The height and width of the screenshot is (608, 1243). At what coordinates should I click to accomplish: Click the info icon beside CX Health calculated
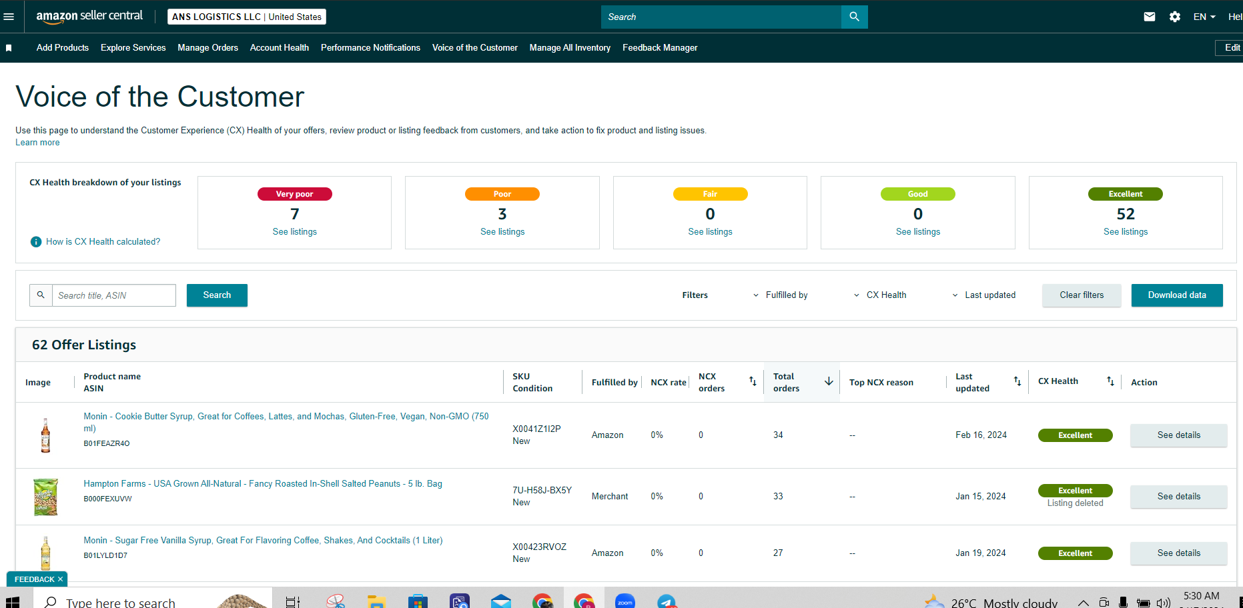(36, 242)
